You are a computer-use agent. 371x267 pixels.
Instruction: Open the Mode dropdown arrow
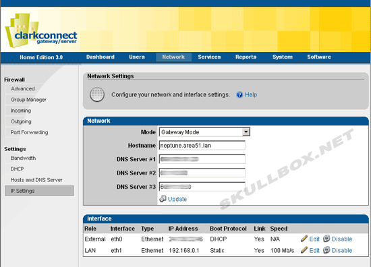pos(246,132)
